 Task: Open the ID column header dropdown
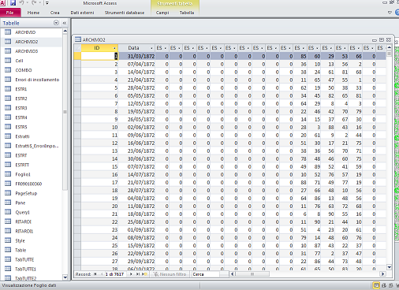pos(114,48)
